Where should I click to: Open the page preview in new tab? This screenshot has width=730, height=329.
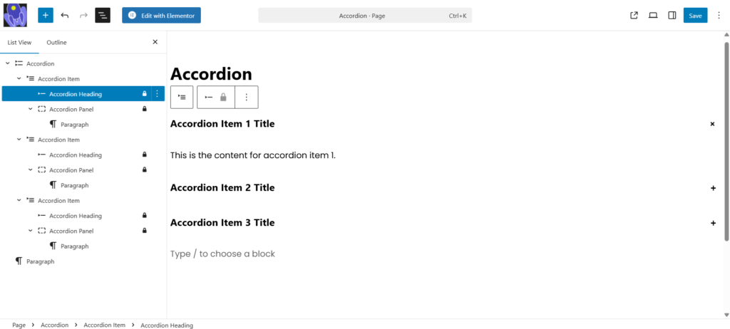(x=634, y=15)
